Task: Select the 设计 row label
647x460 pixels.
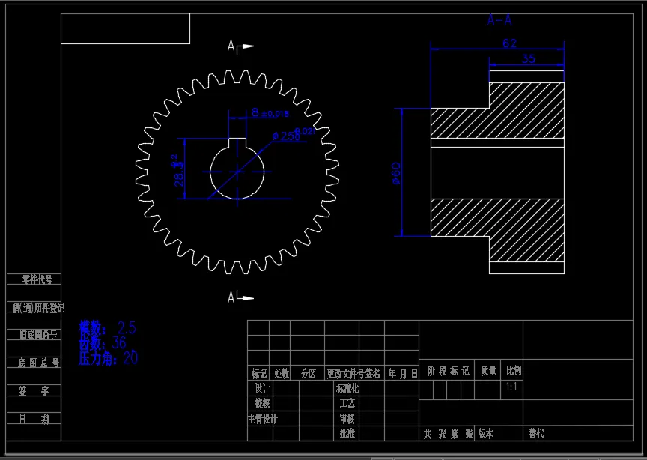Action: pyautogui.click(x=261, y=388)
